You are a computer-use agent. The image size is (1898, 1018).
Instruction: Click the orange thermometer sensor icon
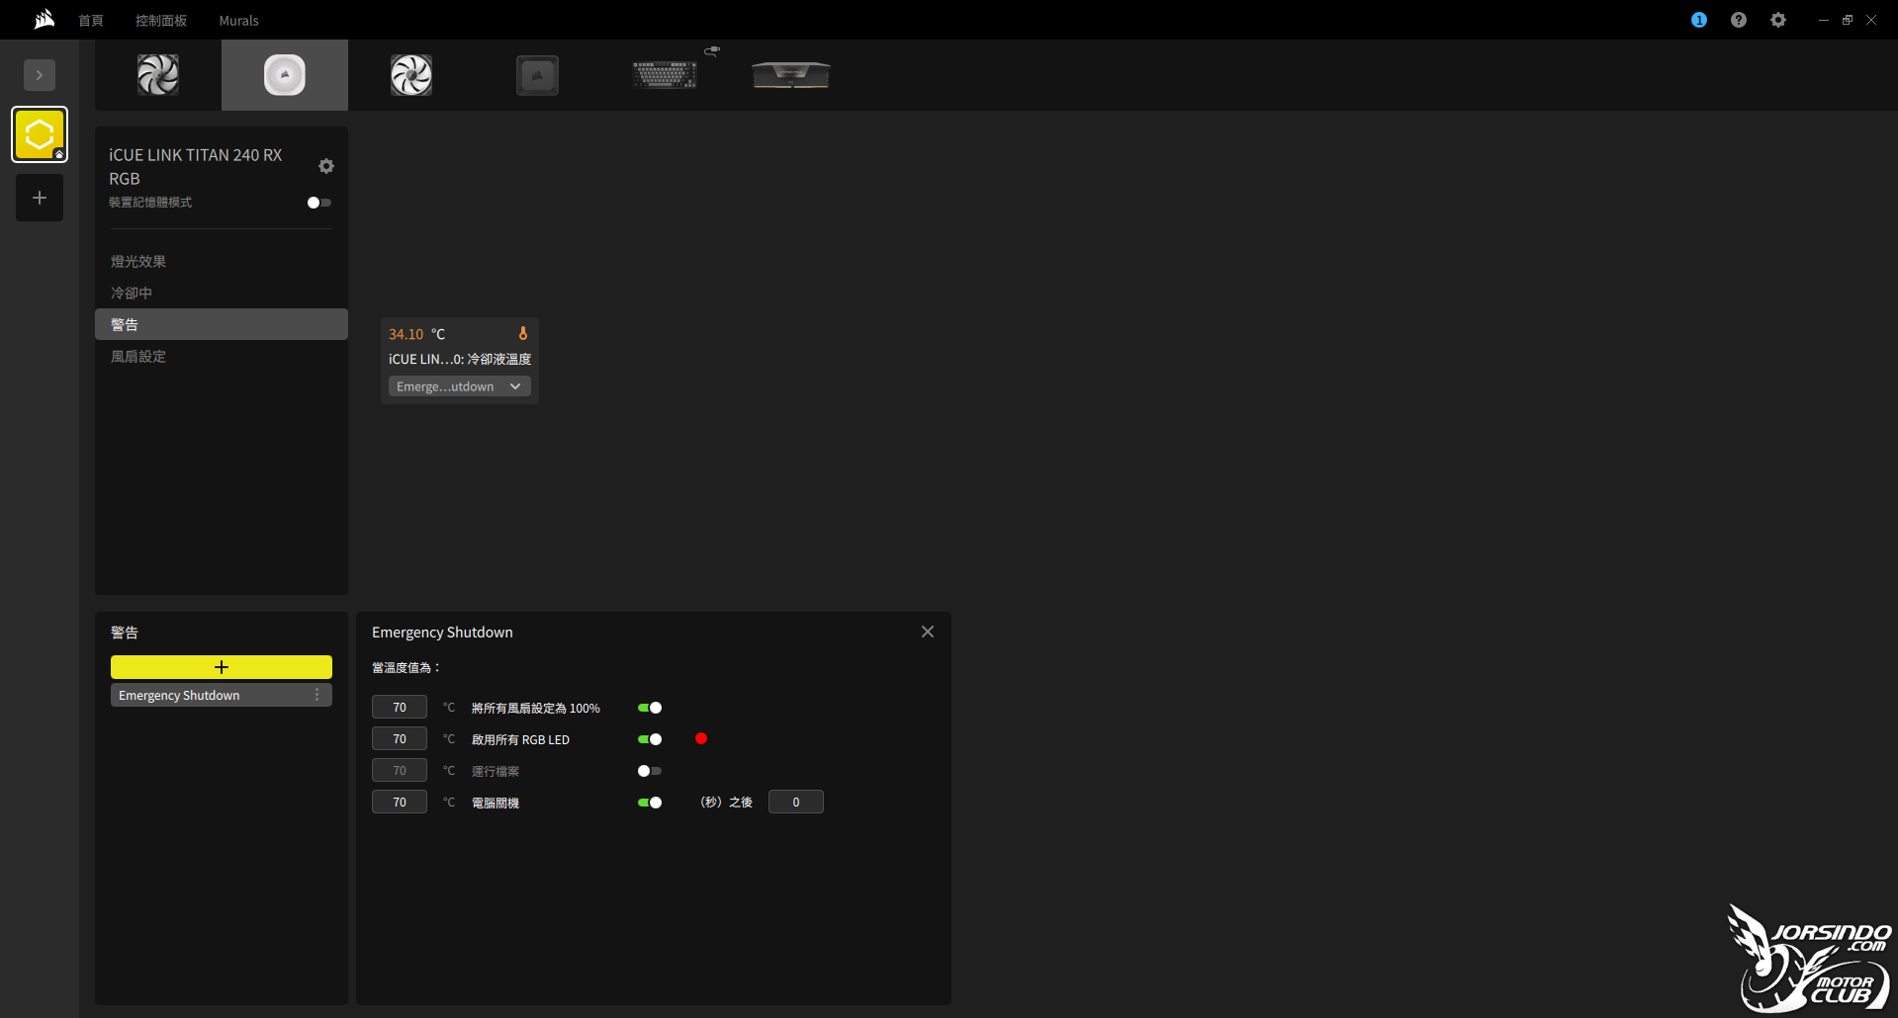click(x=523, y=334)
